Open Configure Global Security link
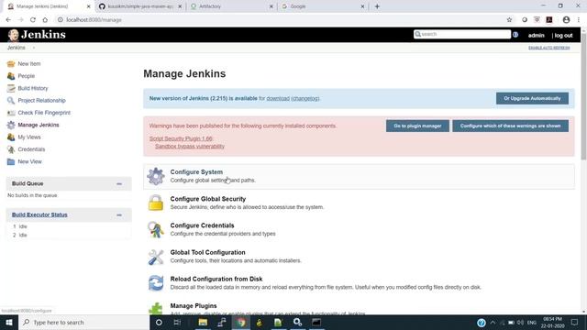 (x=208, y=199)
